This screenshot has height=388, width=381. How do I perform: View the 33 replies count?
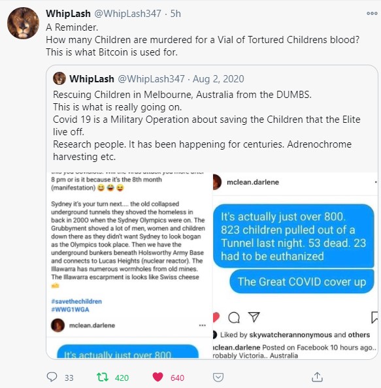tap(69, 378)
